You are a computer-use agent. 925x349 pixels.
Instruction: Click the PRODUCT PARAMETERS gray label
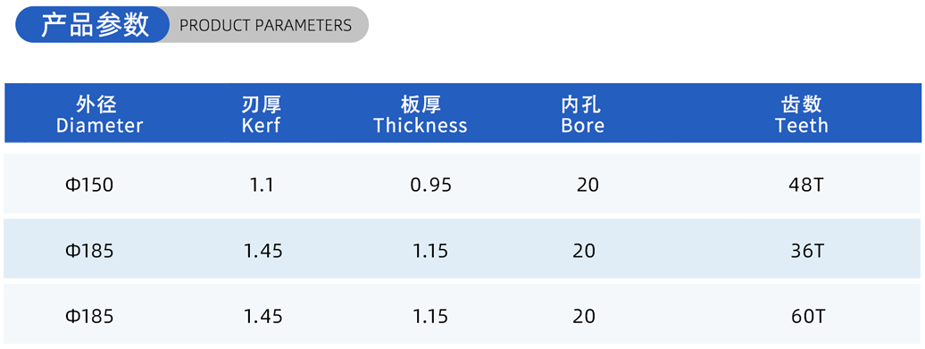[265, 25]
